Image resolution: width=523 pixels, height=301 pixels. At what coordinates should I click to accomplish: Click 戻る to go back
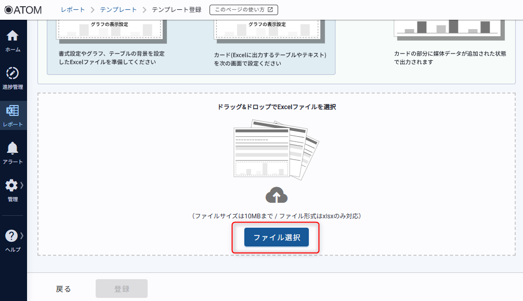click(63, 289)
